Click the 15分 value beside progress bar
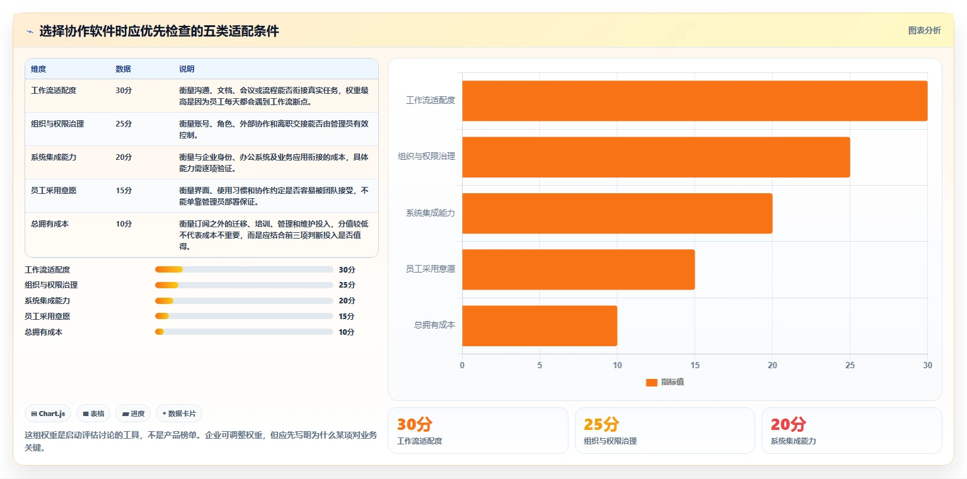 click(347, 316)
